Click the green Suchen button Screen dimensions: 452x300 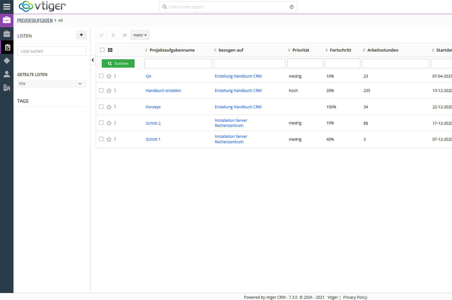click(118, 63)
